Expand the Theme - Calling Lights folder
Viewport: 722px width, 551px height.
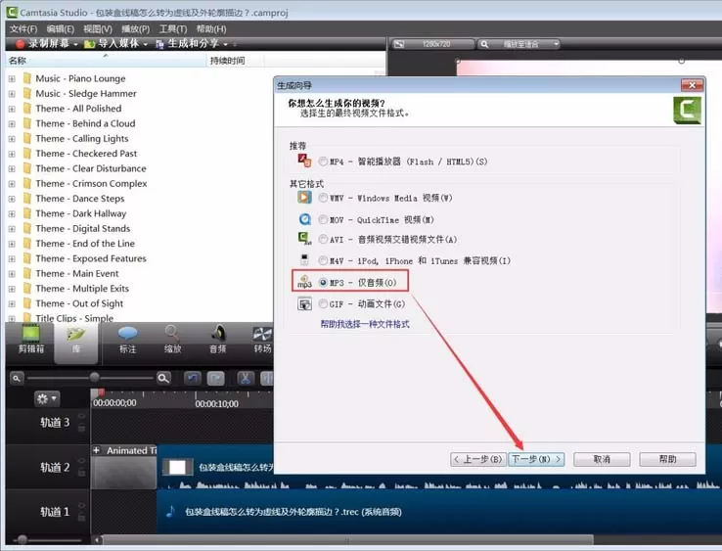tap(12, 139)
